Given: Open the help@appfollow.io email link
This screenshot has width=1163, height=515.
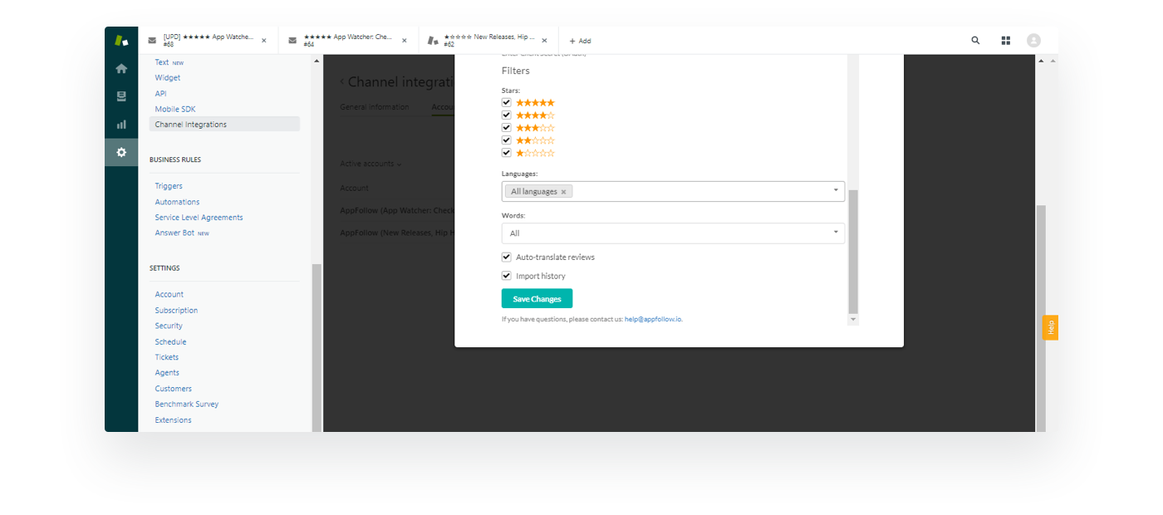Looking at the screenshot, I should (653, 319).
